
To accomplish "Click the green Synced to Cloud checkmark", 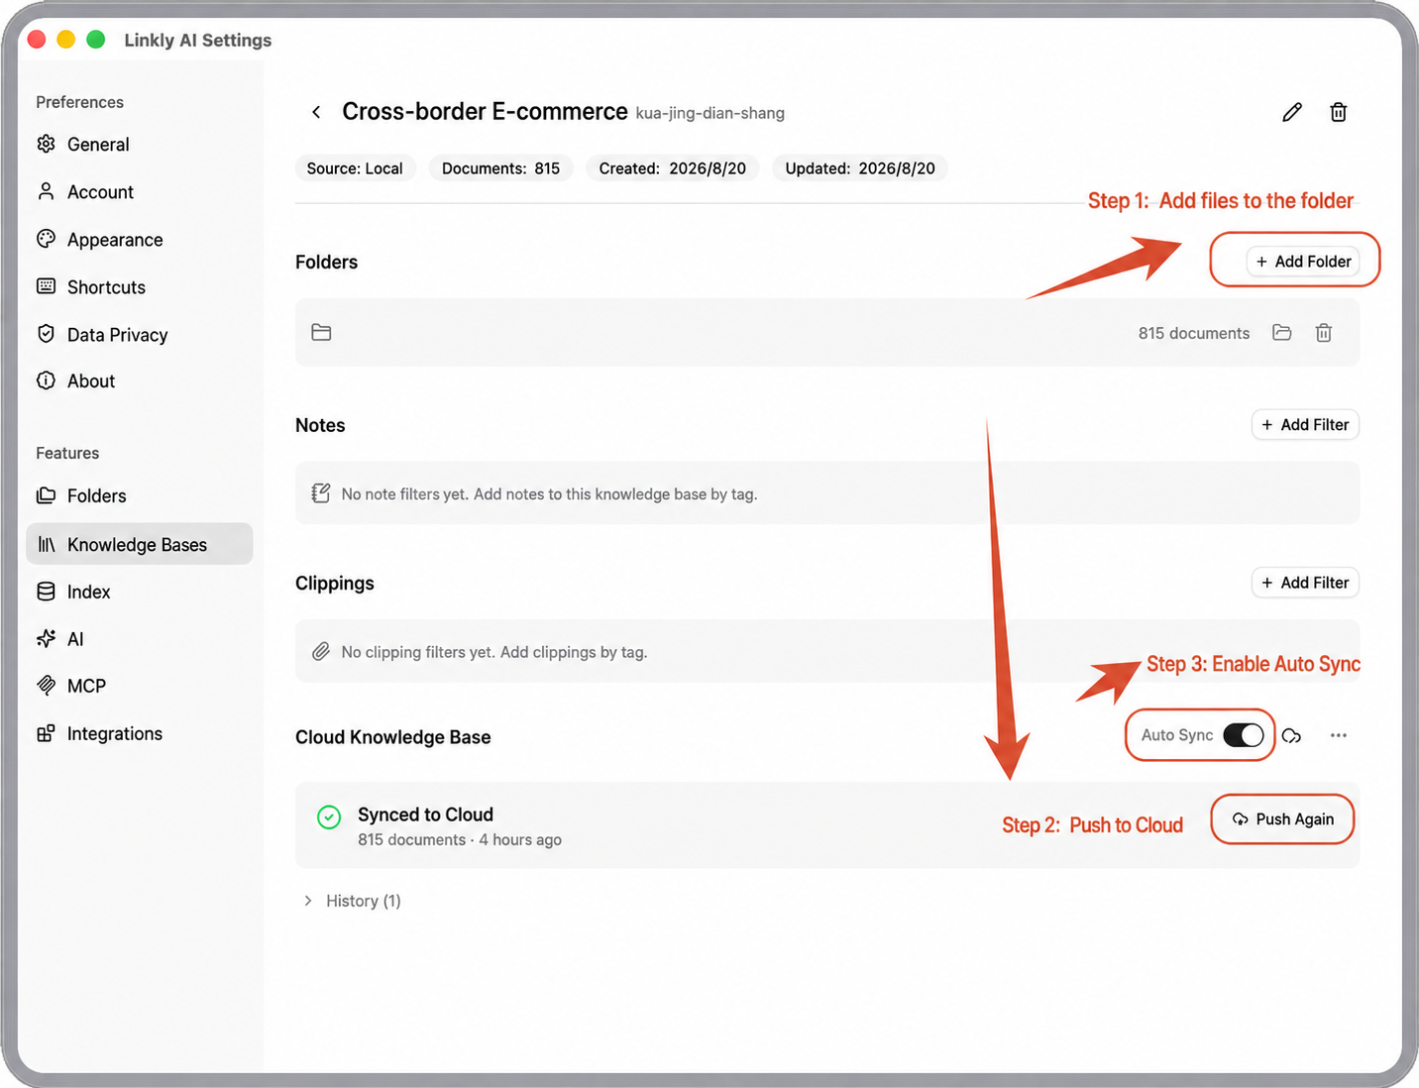I will 329,816.
